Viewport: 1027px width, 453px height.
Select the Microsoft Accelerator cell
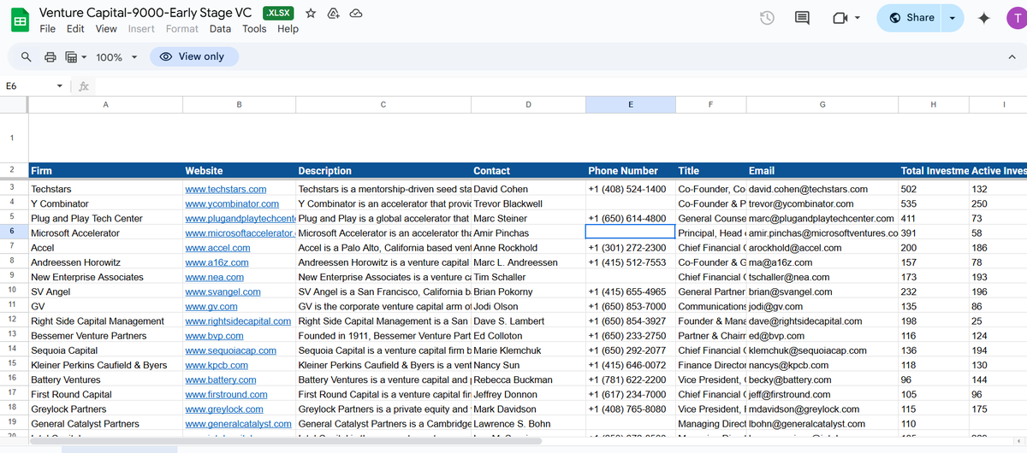tap(105, 232)
